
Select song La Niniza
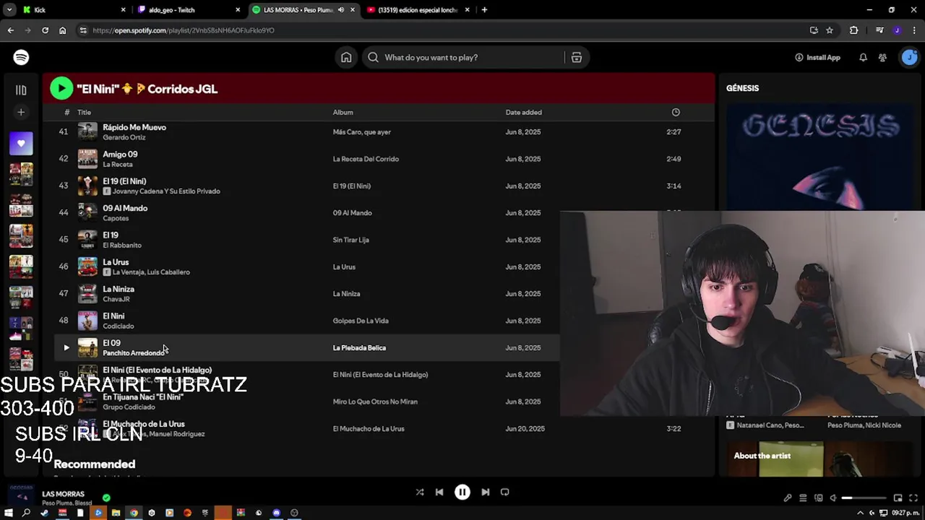pos(119,289)
